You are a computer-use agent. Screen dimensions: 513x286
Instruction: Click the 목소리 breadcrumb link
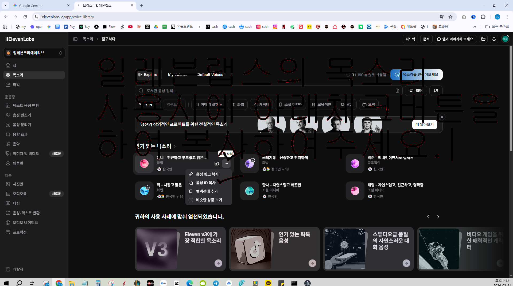click(88, 39)
